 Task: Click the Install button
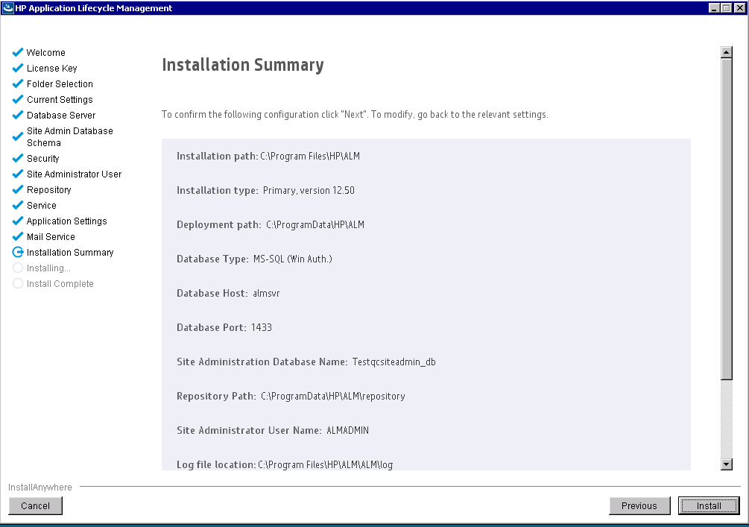[709, 505]
